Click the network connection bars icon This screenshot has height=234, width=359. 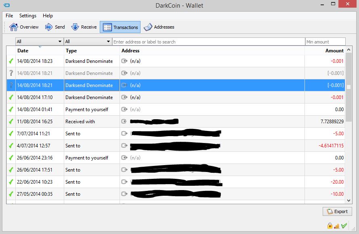[x=337, y=226]
